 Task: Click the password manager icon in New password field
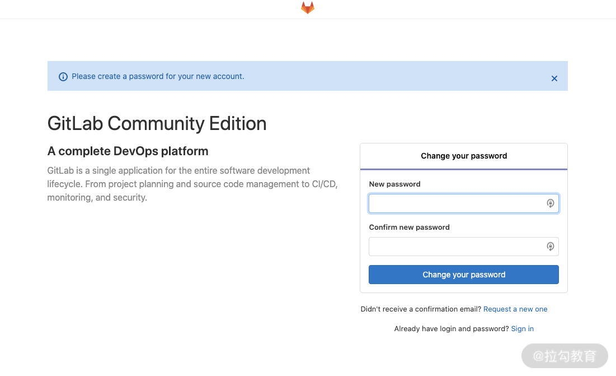point(550,203)
